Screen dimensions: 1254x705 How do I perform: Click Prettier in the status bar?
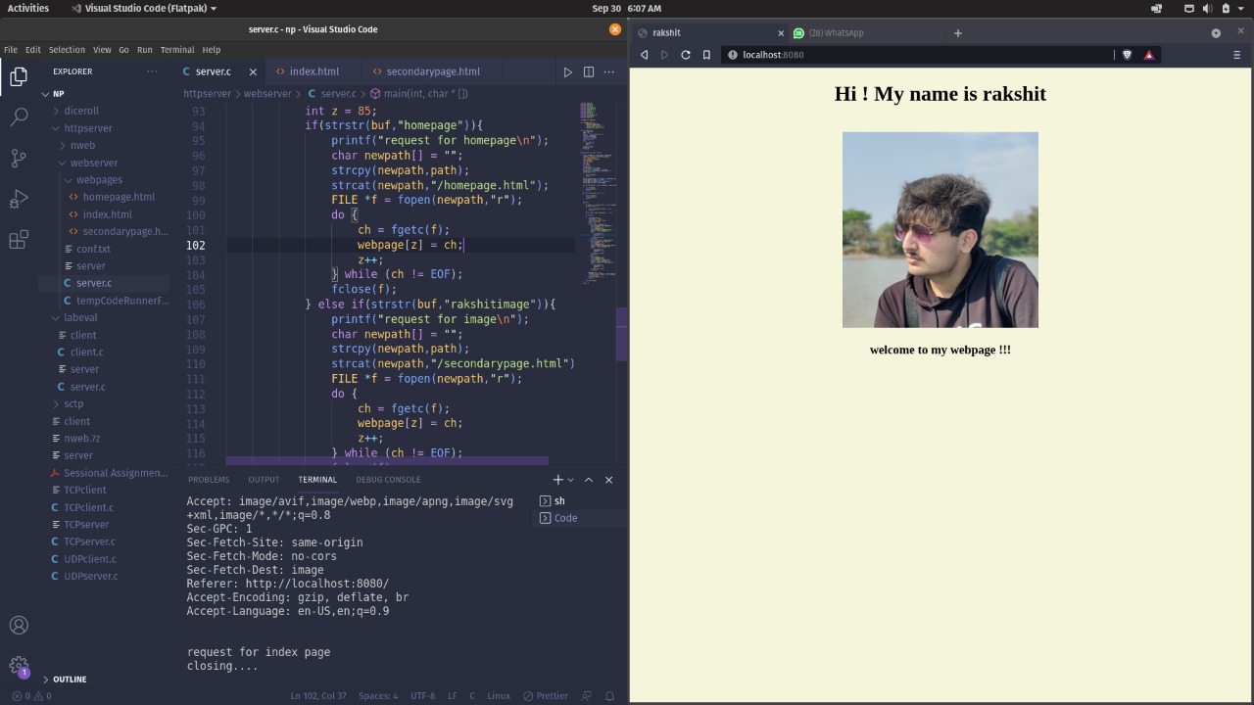tap(546, 696)
